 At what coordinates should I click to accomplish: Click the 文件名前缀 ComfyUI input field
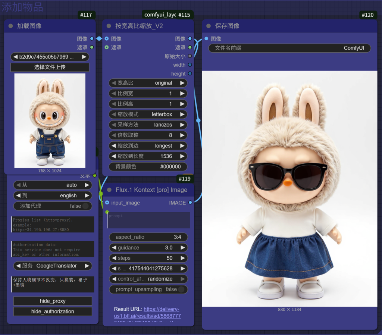289,48
